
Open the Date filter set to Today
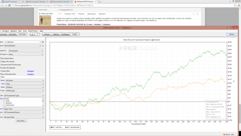(x=25, y=84)
